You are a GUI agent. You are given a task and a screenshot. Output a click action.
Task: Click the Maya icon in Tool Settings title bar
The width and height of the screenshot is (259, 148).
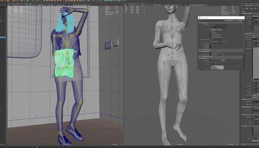pyautogui.click(x=199, y=18)
